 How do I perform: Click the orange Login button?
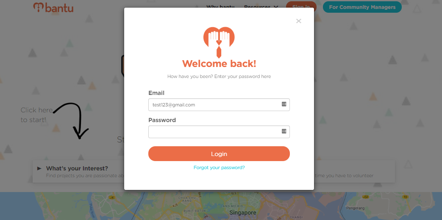(219, 154)
